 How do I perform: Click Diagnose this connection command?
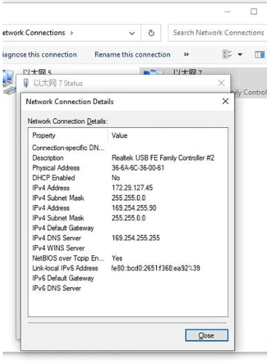[x=40, y=55]
